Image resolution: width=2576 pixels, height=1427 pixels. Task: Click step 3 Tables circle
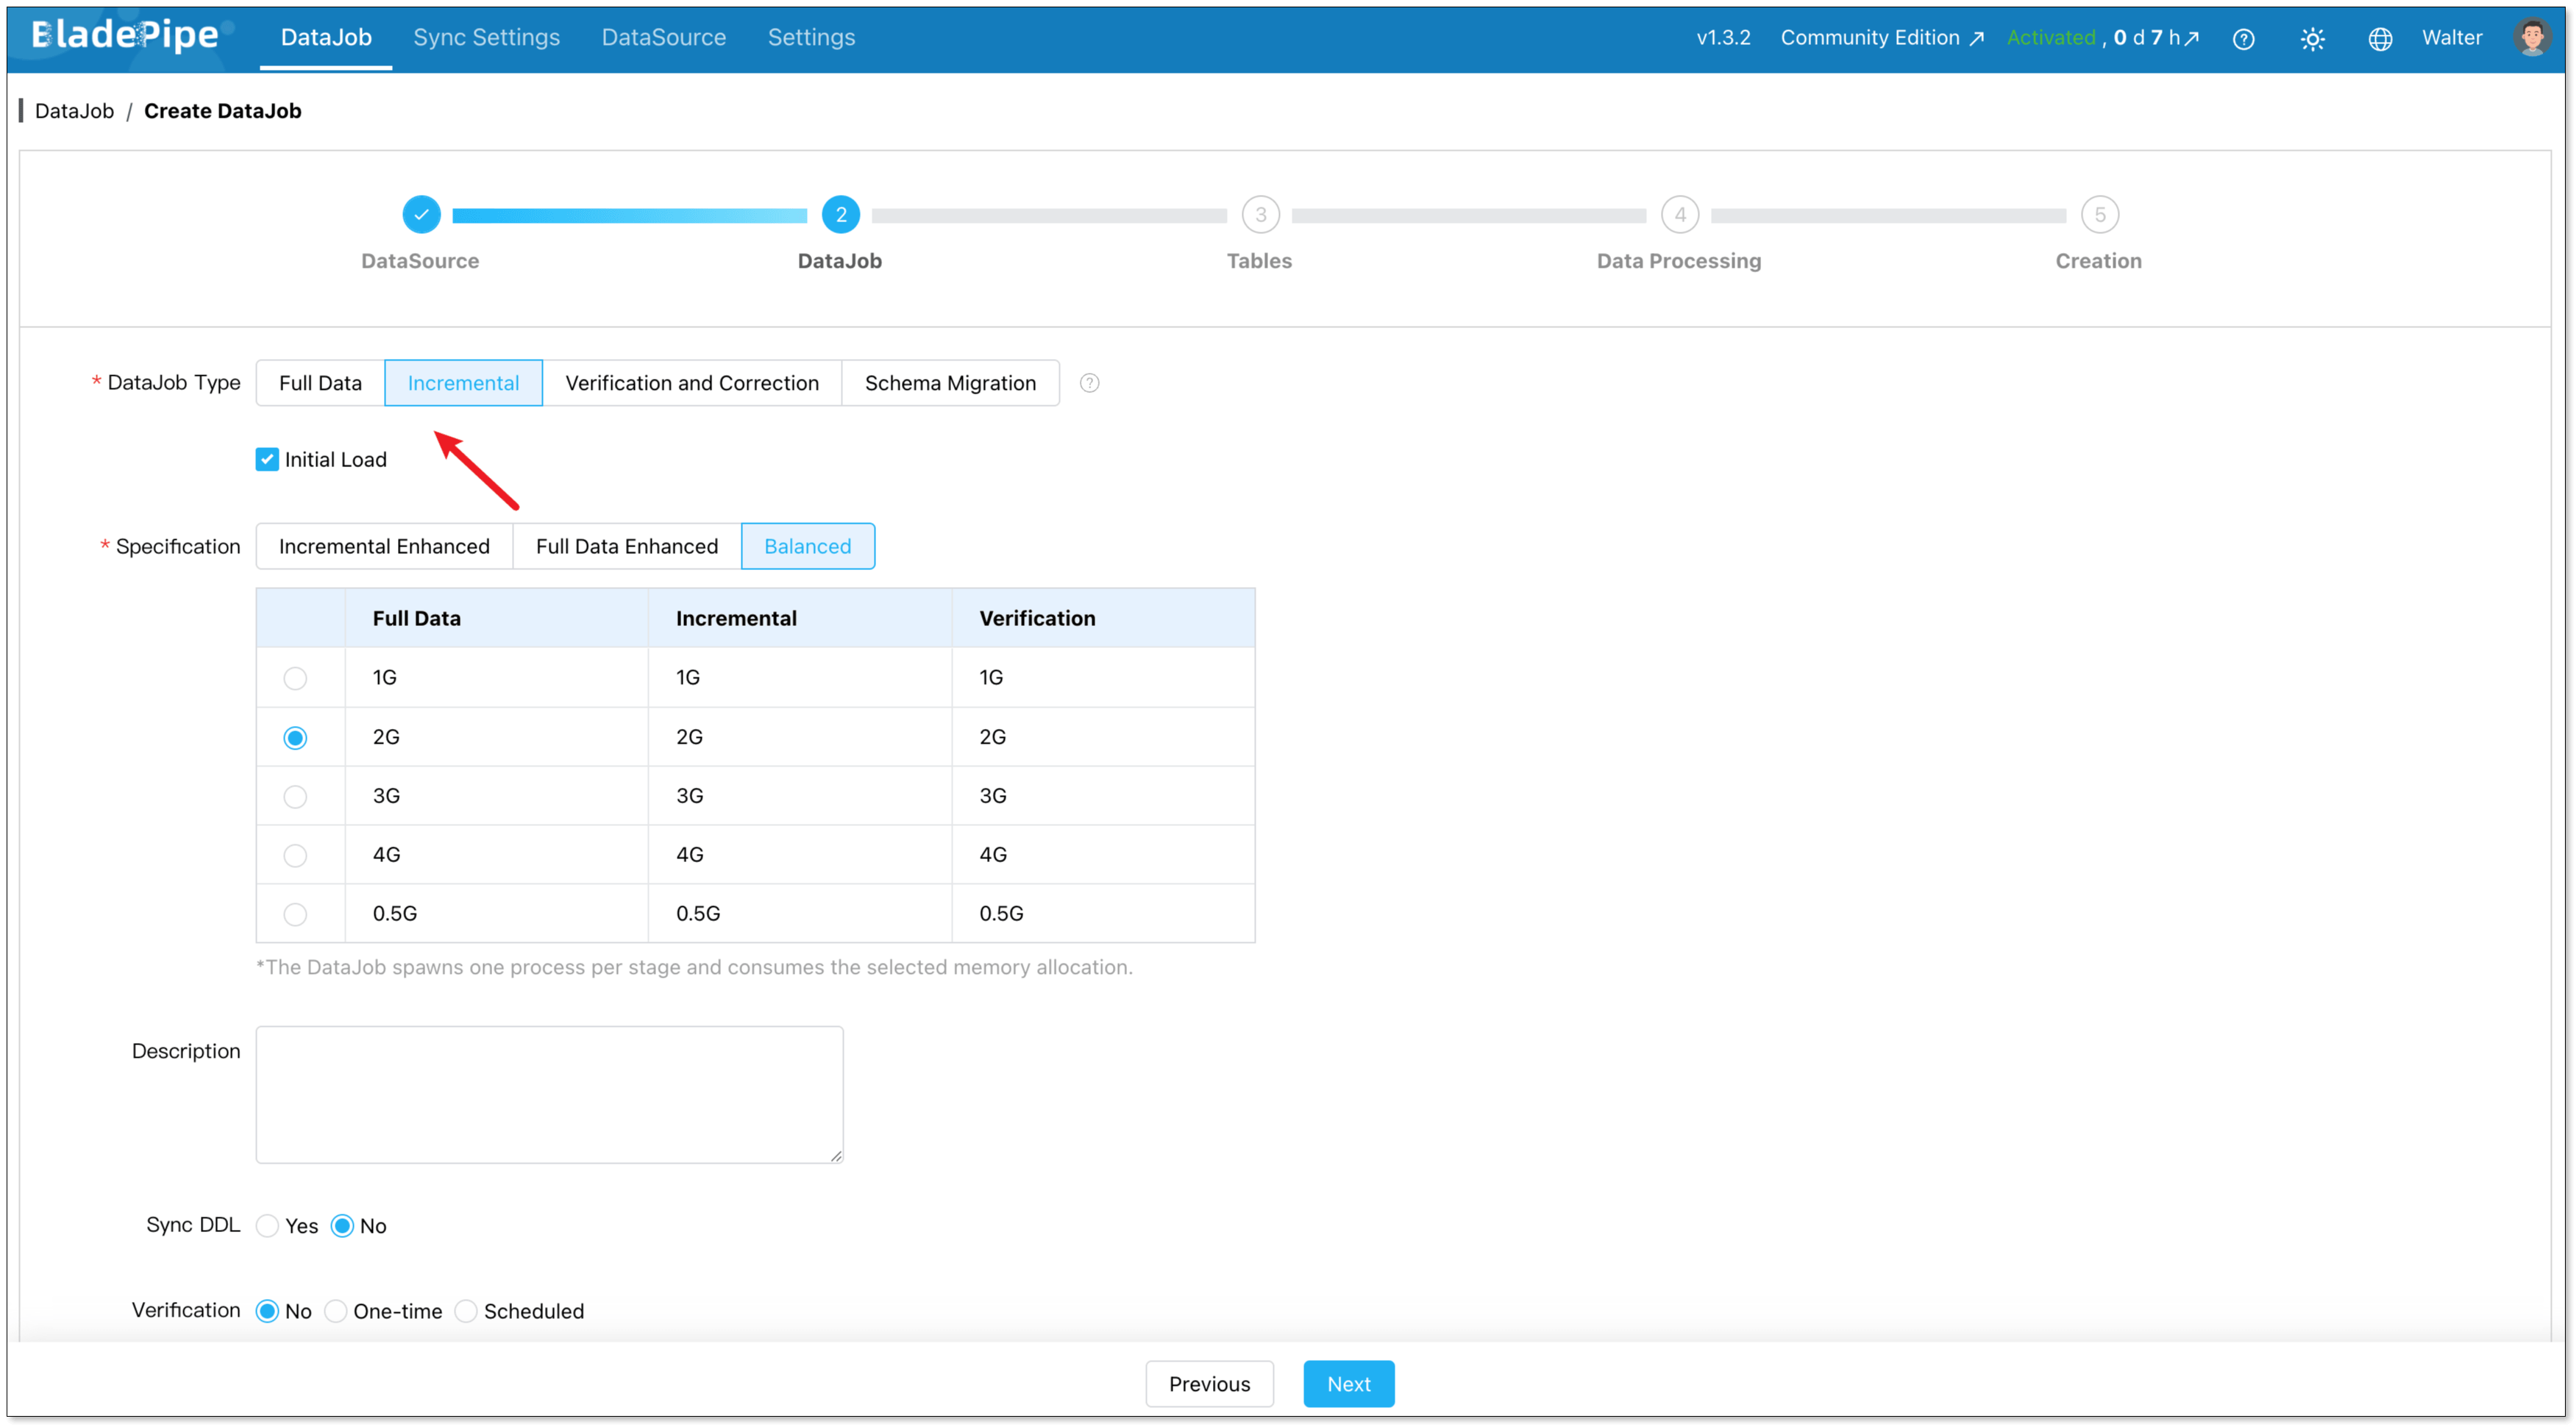tap(1260, 214)
